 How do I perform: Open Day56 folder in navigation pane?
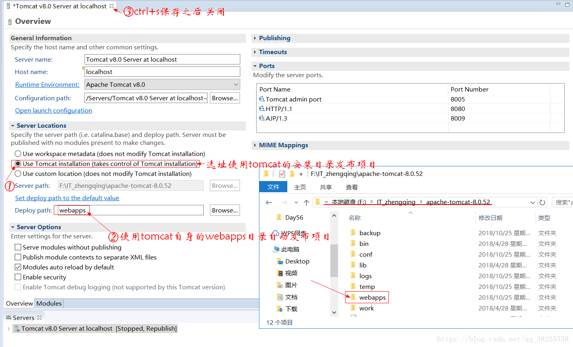[x=290, y=217]
